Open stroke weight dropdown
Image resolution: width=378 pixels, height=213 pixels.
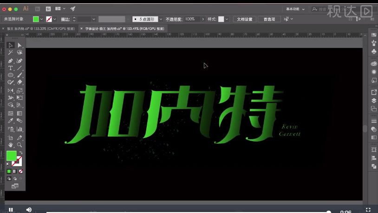[x=94, y=19]
